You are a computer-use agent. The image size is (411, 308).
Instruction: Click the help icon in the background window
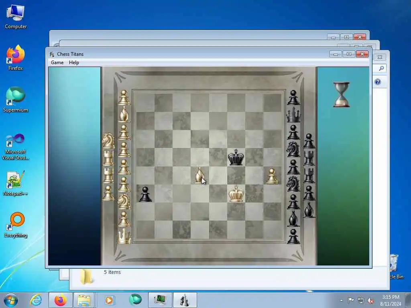[378, 82]
